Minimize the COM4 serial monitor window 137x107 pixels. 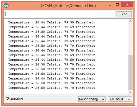pos(110,5)
